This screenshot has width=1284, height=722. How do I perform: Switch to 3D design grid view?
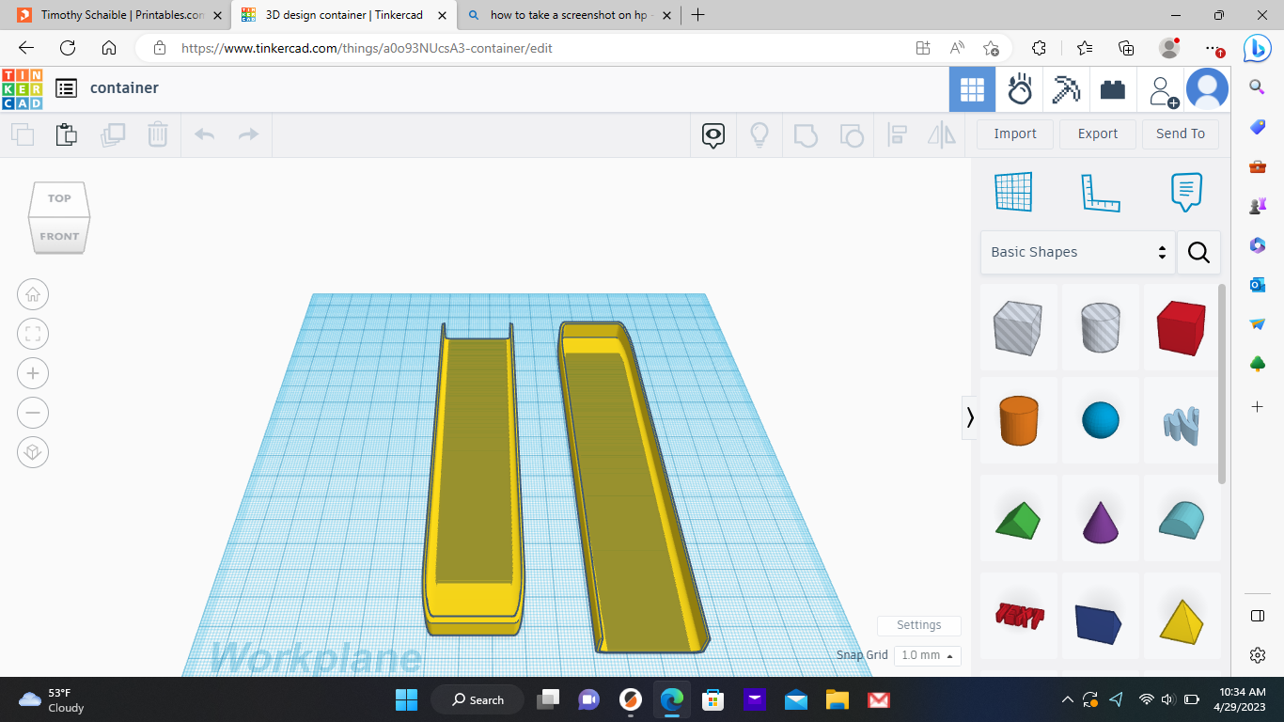[x=972, y=89]
